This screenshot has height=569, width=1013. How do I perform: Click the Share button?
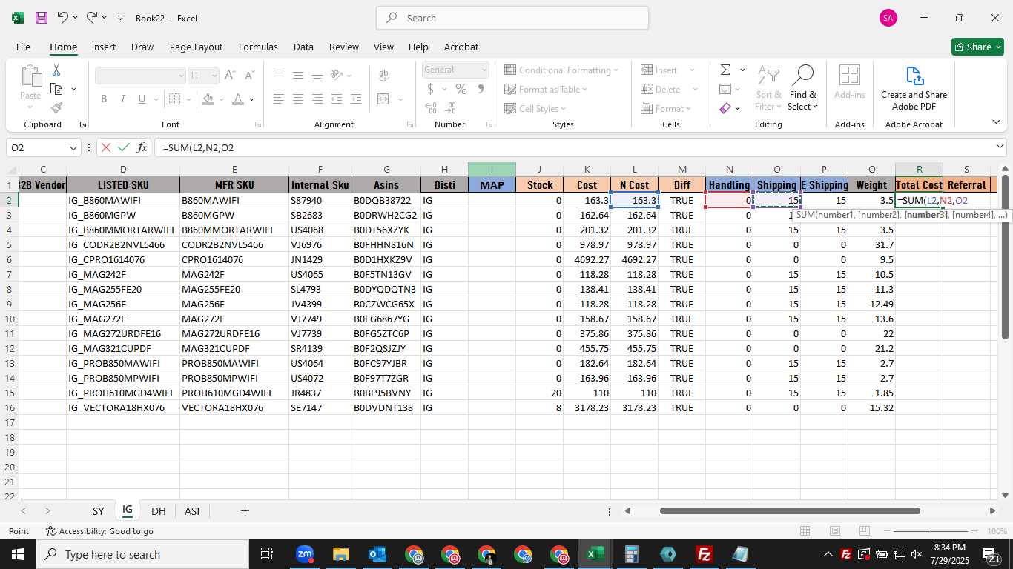[977, 47]
